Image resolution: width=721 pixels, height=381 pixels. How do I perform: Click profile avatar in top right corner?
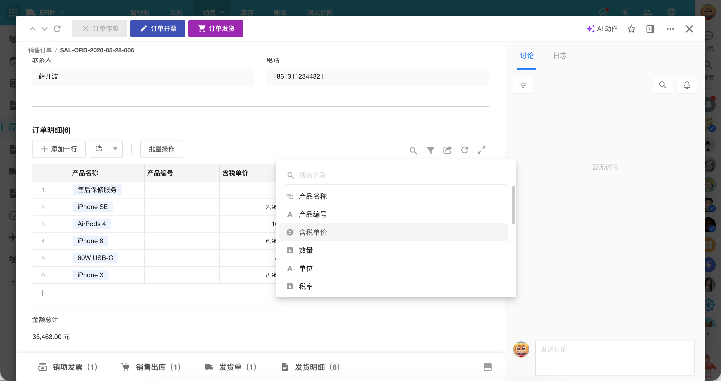(x=708, y=12)
